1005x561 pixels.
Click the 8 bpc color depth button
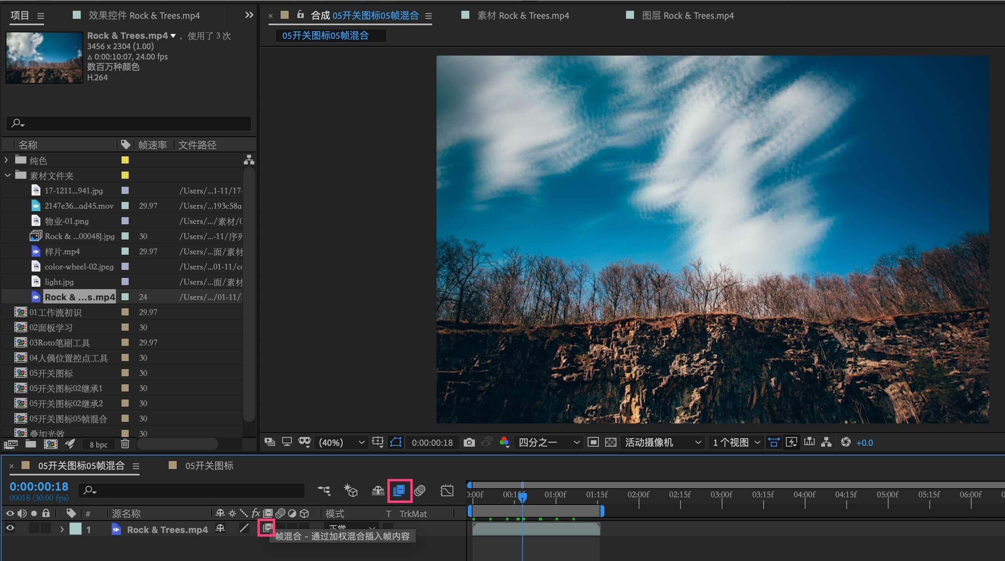click(x=98, y=444)
